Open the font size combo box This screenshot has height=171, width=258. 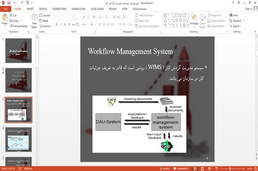click(78, 17)
